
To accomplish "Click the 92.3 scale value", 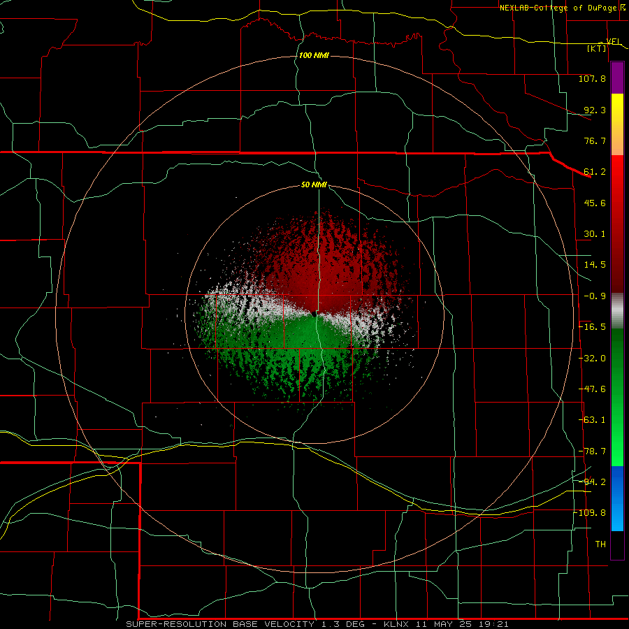I will (x=595, y=110).
